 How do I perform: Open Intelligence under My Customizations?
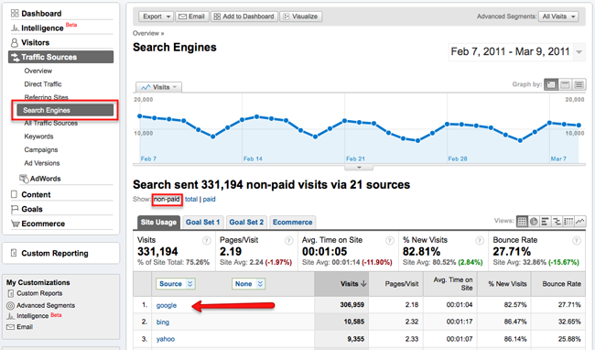32,316
